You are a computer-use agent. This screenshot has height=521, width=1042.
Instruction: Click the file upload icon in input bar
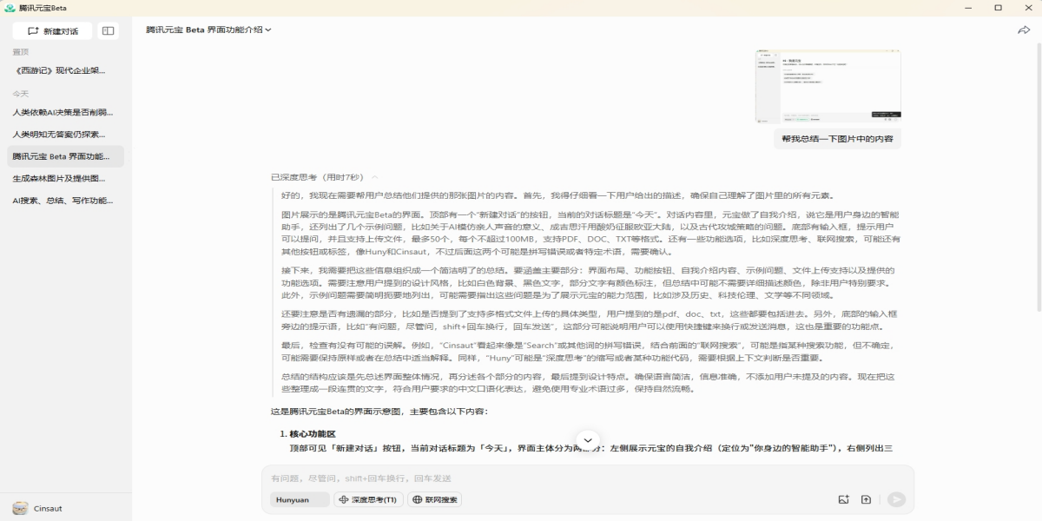click(866, 499)
